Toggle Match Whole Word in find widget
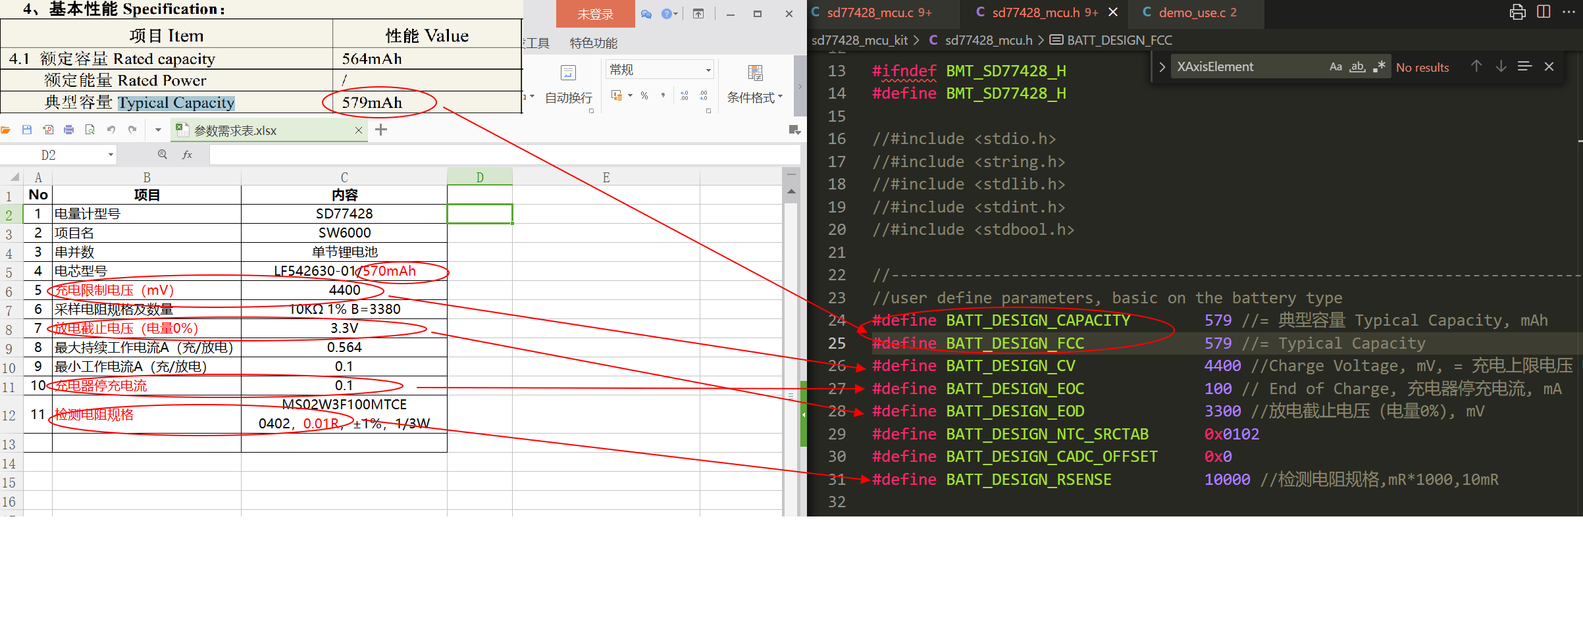Viewport: 1583px width, 627px height. pyautogui.click(x=1357, y=67)
